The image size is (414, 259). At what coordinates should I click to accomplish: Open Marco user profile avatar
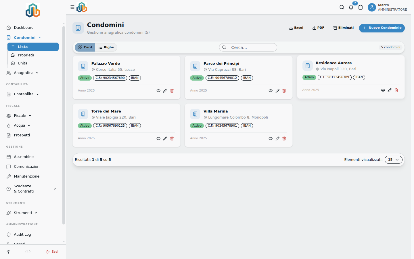(x=372, y=7)
